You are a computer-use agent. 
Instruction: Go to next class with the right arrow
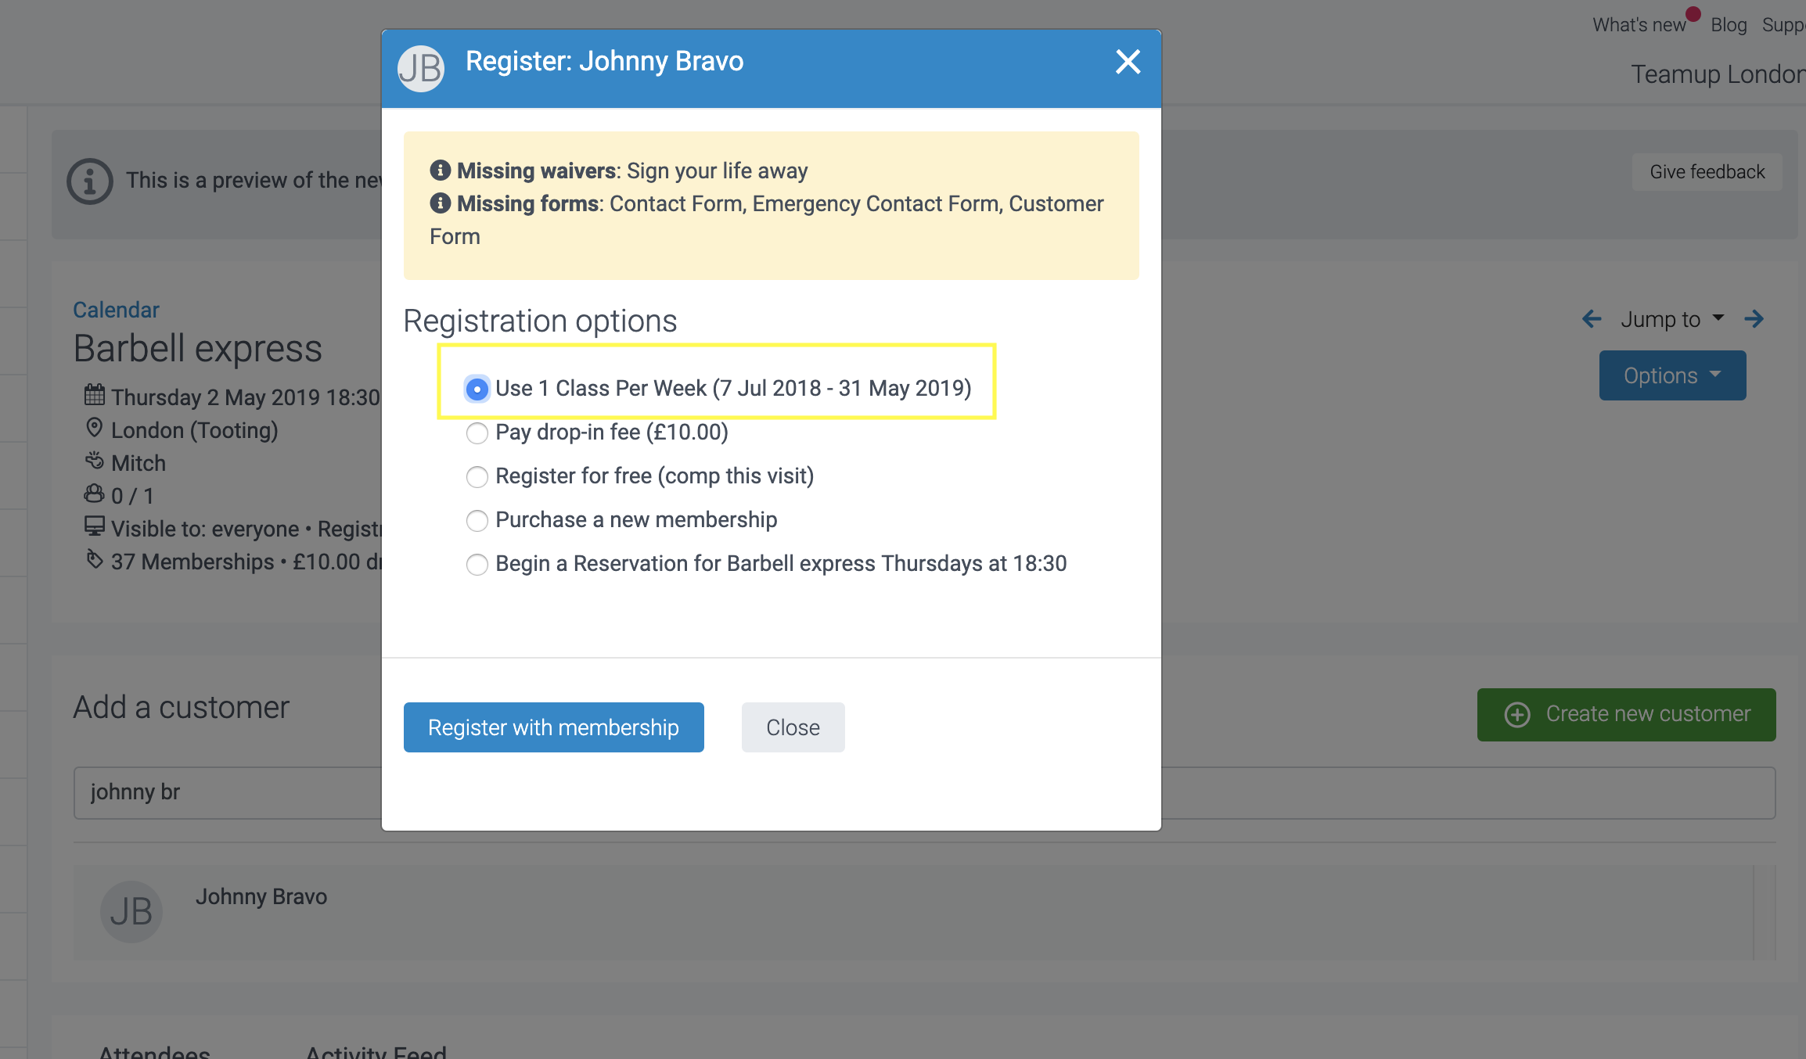1754,319
